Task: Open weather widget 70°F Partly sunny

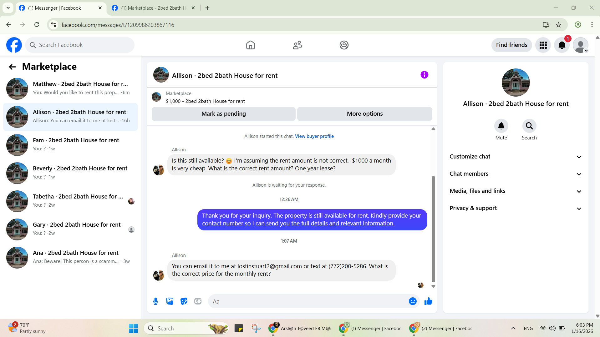Action: tap(27, 328)
